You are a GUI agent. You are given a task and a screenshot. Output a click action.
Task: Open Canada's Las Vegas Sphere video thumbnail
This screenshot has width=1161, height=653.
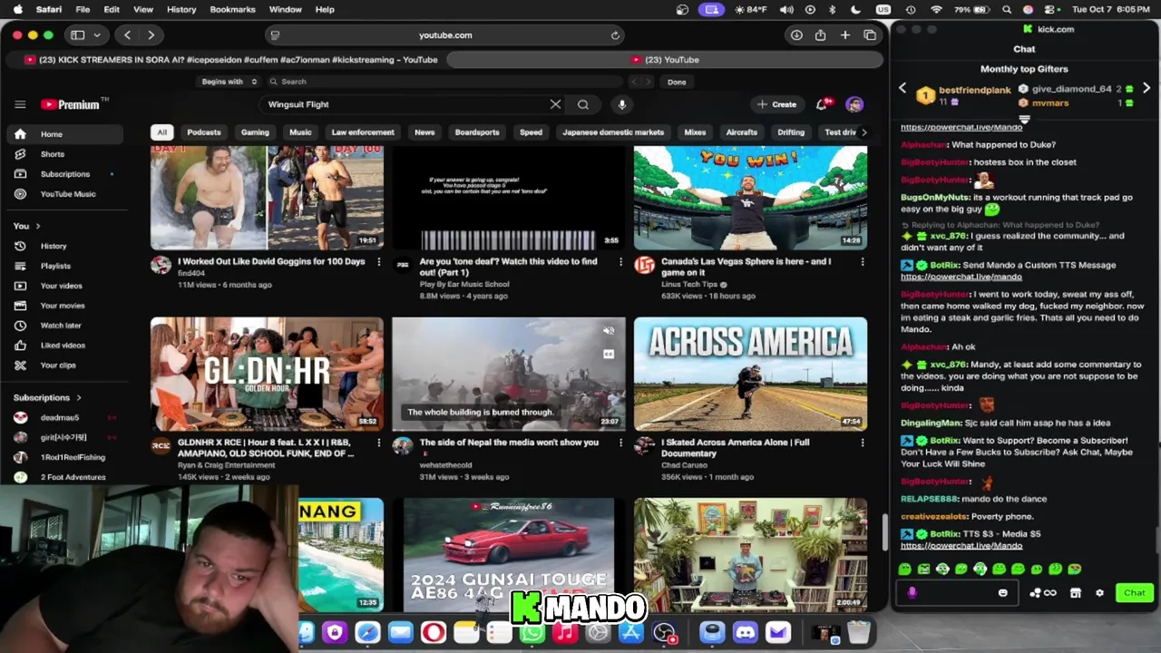[750, 198]
